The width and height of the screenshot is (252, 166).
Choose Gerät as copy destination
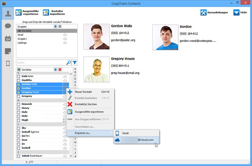coord(136,133)
